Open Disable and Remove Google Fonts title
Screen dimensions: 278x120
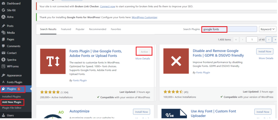coord(219,53)
